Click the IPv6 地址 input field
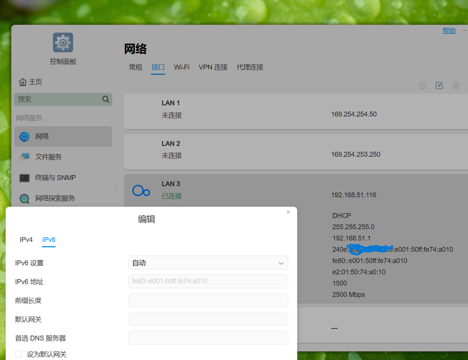468x360 pixels. [x=208, y=281]
